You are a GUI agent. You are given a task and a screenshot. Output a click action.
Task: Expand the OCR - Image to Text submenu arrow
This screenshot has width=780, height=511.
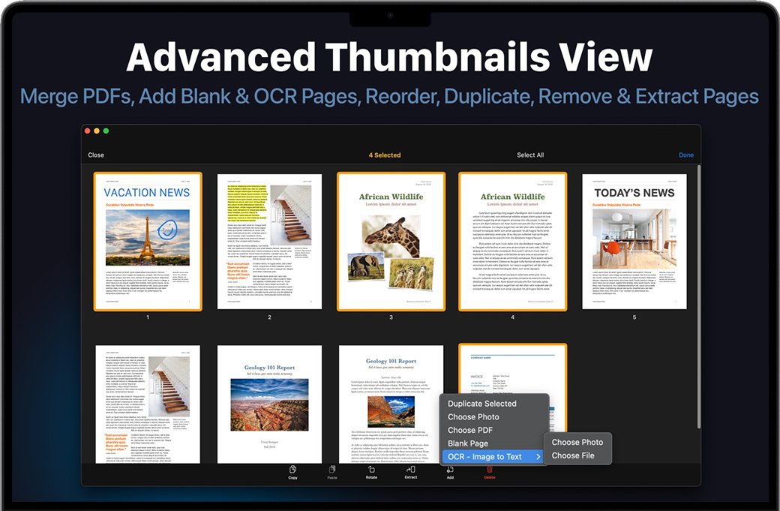538,457
